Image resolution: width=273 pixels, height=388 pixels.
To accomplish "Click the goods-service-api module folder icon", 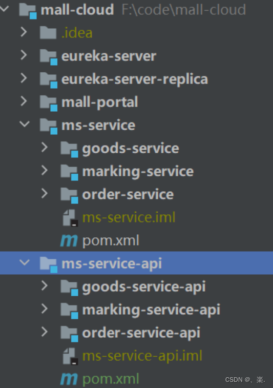I will coord(69,288).
